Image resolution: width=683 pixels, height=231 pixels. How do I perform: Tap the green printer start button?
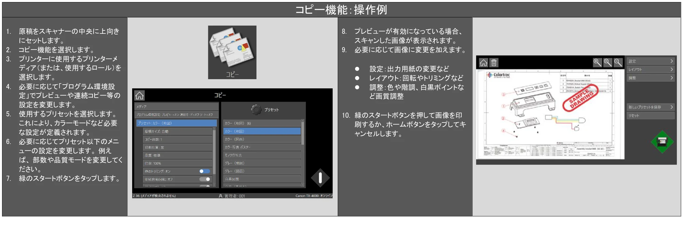tap(662, 142)
